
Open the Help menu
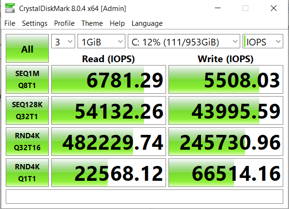click(117, 23)
